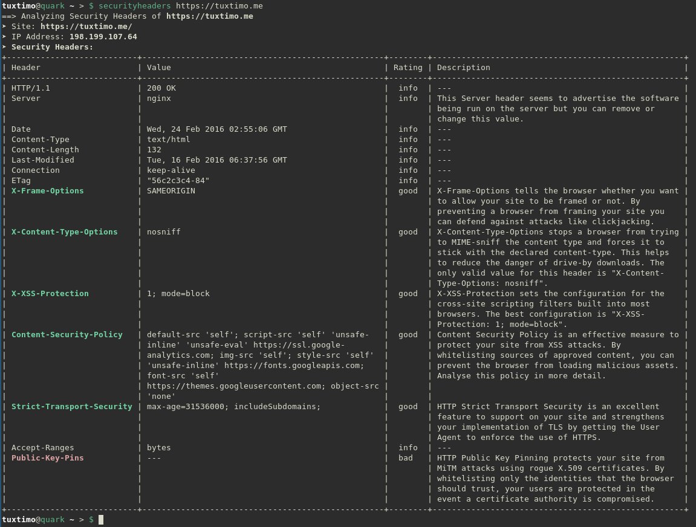Click the 'Description' column title

point(463,68)
